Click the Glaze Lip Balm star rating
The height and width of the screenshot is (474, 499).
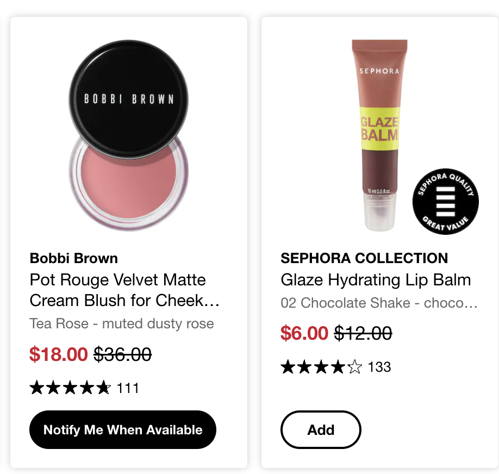[x=321, y=367]
